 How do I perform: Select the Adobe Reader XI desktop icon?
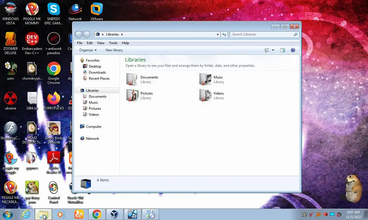pyautogui.click(x=54, y=162)
